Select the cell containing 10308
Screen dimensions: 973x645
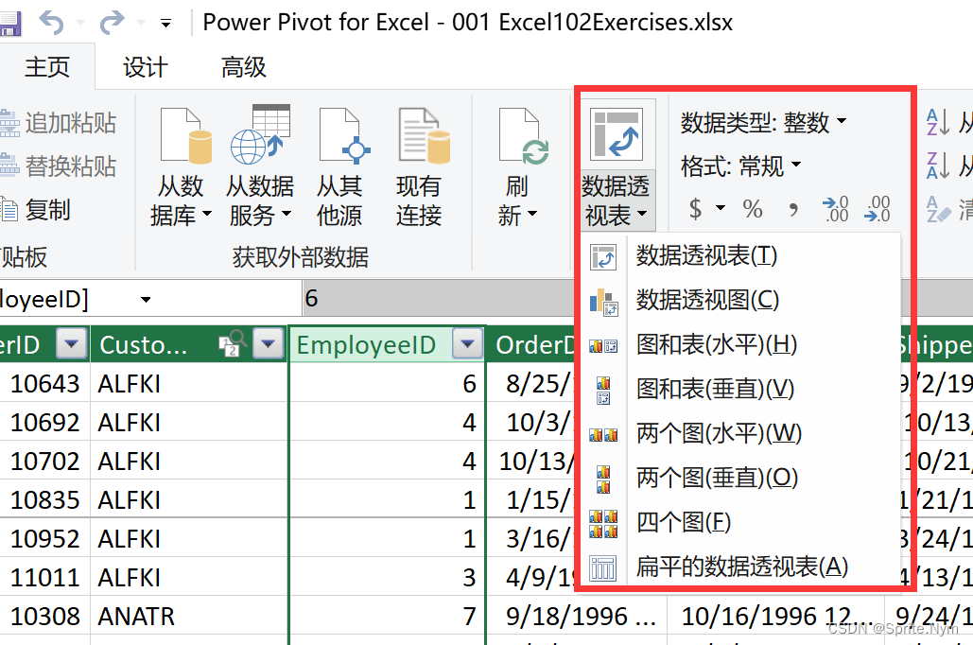pyautogui.click(x=44, y=616)
